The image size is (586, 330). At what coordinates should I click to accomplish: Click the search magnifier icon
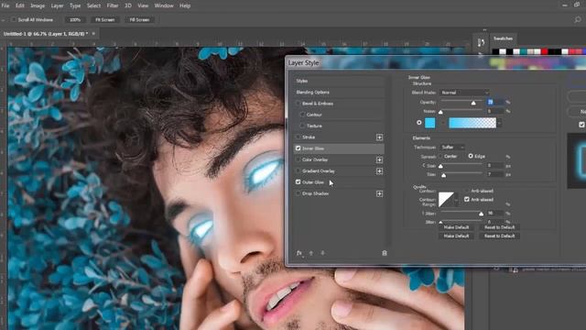pyautogui.click(x=578, y=19)
